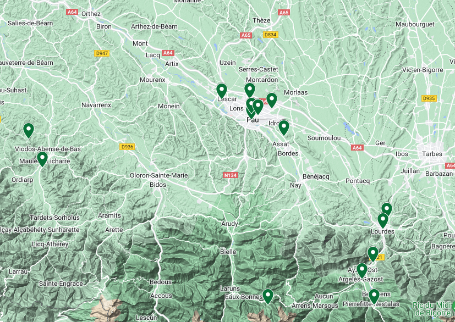This screenshot has width=455, height=322.
Task: Click the Assat town label
Action: [x=281, y=144]
